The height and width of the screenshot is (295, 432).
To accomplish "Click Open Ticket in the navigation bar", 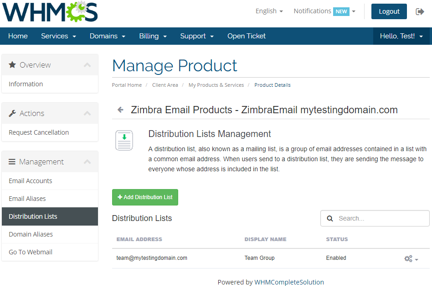I will (x=247, y=36).
